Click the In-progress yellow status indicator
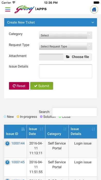The image size is (101, 180). click(18, 117)
